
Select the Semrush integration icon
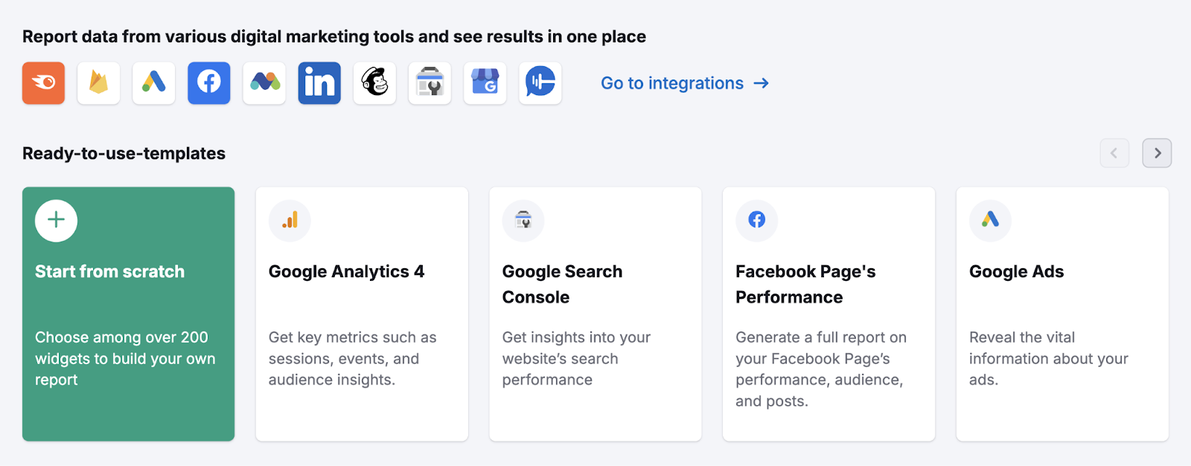point(42,82)
